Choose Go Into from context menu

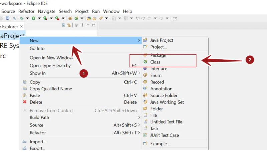pos(80,48)
